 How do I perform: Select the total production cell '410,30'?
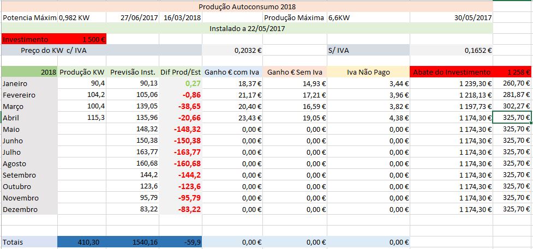[82, 242]
